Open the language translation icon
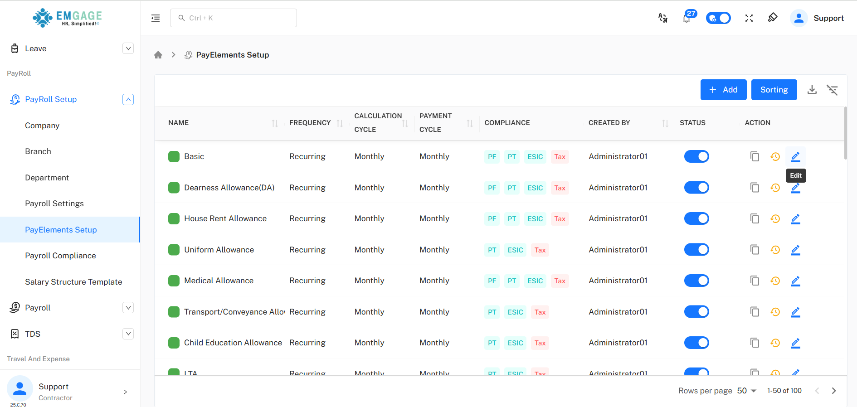 (662, 18)
